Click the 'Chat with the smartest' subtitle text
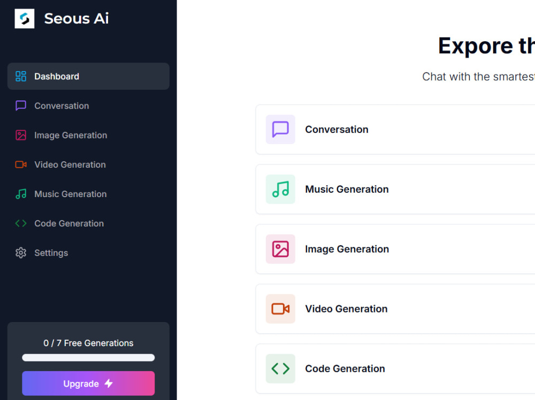 coord(478,77)
